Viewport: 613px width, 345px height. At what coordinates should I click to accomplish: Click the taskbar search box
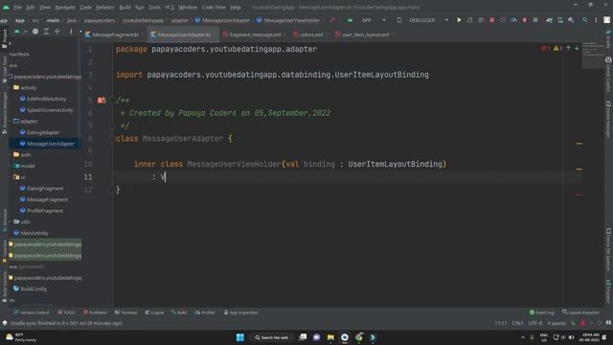(272, 337)
